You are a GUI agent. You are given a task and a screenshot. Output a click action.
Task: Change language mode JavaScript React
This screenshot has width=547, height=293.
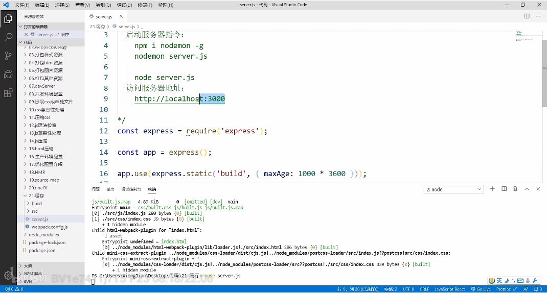[x=450, y=289]
